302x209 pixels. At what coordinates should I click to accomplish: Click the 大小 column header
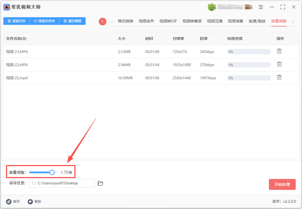[122, 39]
